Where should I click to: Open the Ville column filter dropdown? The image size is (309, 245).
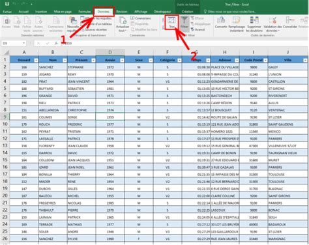point(305,61)
